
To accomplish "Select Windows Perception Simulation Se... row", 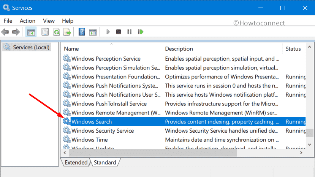I will (184, 68).
